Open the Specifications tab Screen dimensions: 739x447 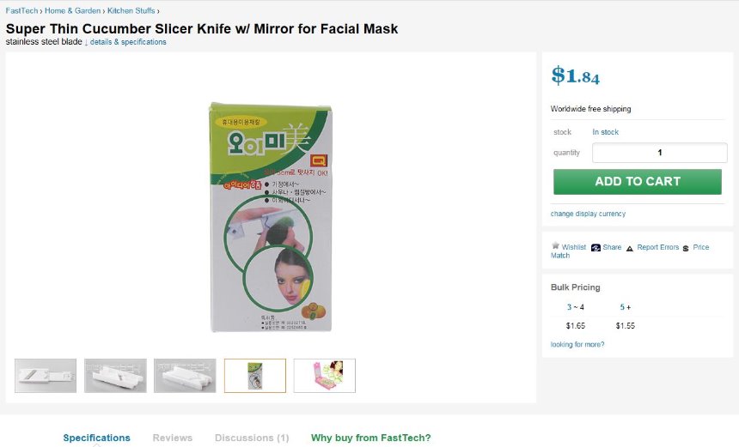96,438
